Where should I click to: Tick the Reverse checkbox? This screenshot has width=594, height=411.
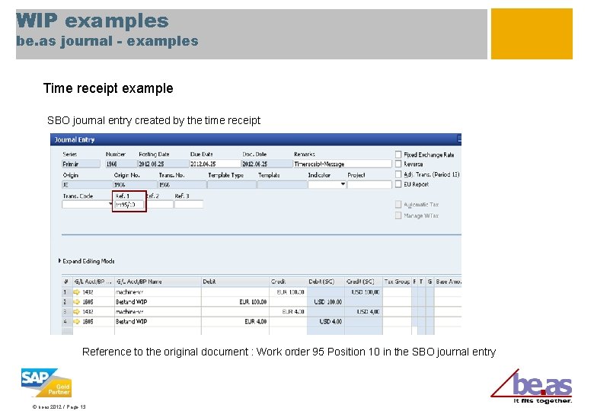398,164
